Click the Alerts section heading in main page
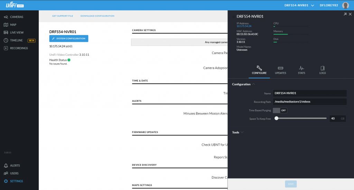The width and height of the screenshot is (354, 190). point(137,101)
